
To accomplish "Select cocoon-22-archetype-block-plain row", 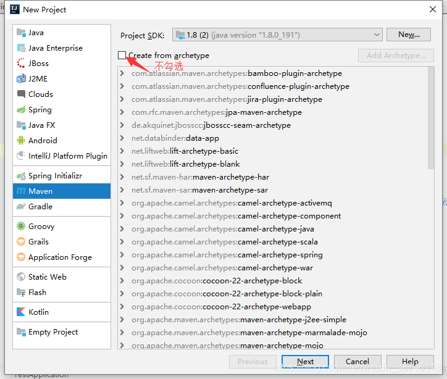I will [272, 294].
